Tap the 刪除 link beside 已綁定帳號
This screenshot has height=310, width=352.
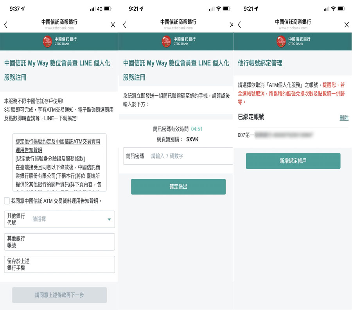pos(344,118)
